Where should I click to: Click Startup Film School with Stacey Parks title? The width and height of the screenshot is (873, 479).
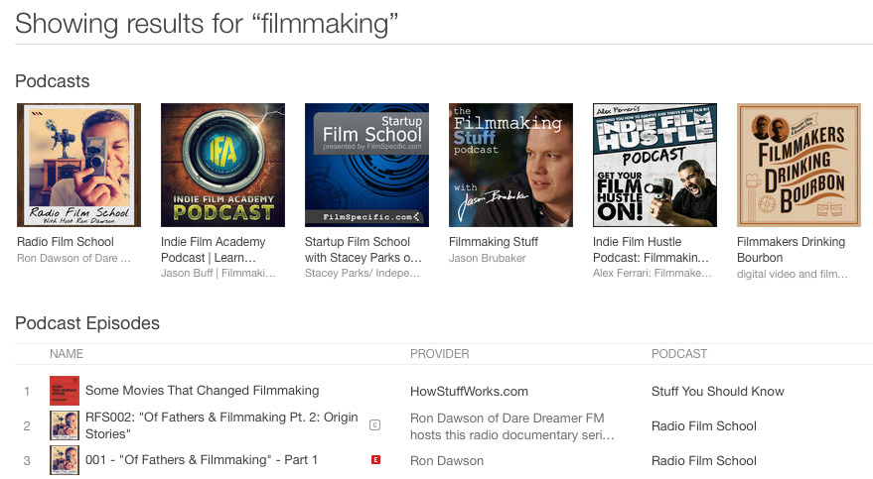[x=364, y=250]
